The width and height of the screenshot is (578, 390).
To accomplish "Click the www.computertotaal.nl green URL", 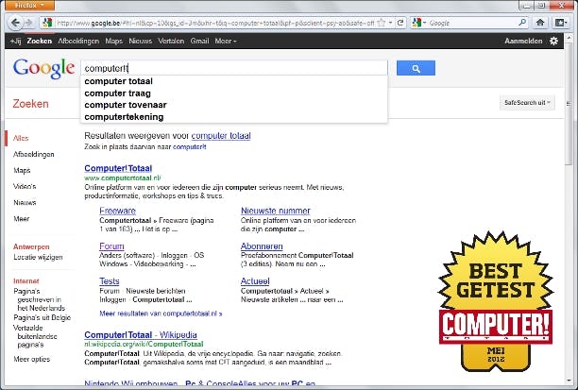I will [123, 178].
